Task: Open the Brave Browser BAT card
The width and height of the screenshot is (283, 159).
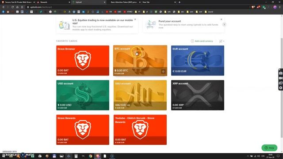Action: click(83, 61)
